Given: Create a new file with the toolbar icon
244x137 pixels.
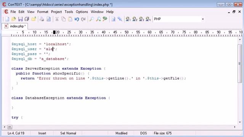Looking at the screenshot, I should pos(7,19).
